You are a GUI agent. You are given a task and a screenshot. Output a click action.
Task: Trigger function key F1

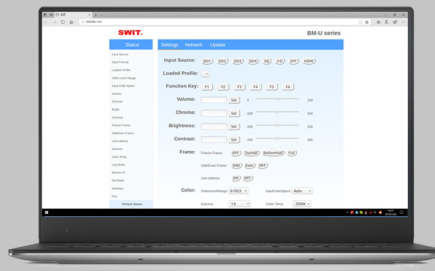point(207,87)
